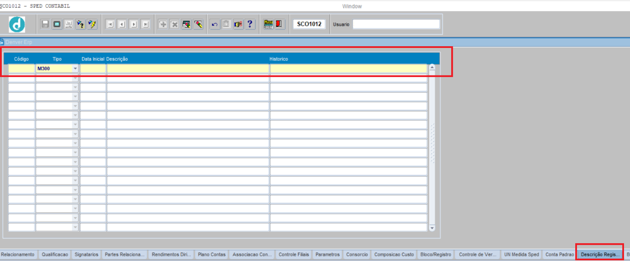Open the Signatarios tab
Screen dimensions: 630x280
(86, 254)
